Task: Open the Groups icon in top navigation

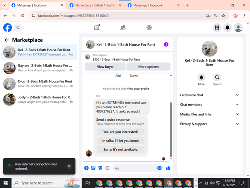Action: click(x=149, y=28)
